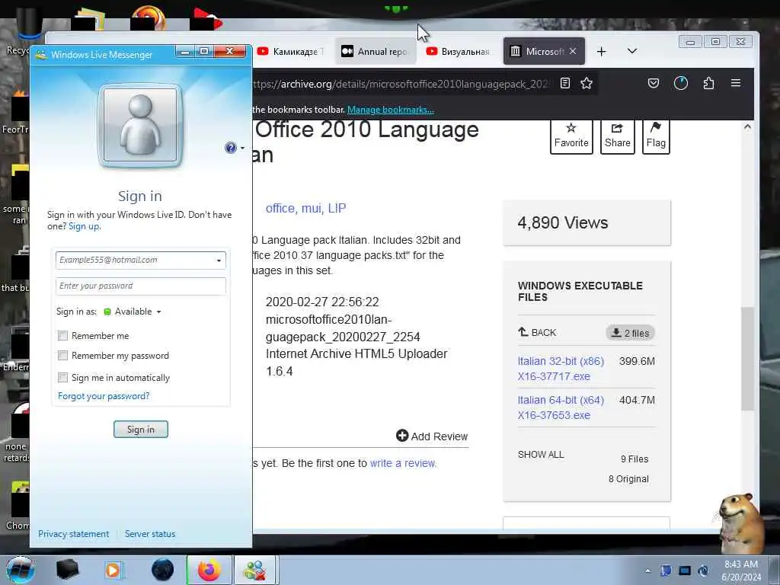Image resolution: width=780 pixels, height=585 pixels.
Task: Open a new Firefox tab
Action: 602,51
